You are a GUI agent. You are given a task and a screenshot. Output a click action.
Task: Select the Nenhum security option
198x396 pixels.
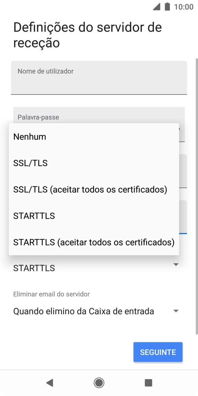click(x=29, y=137)
